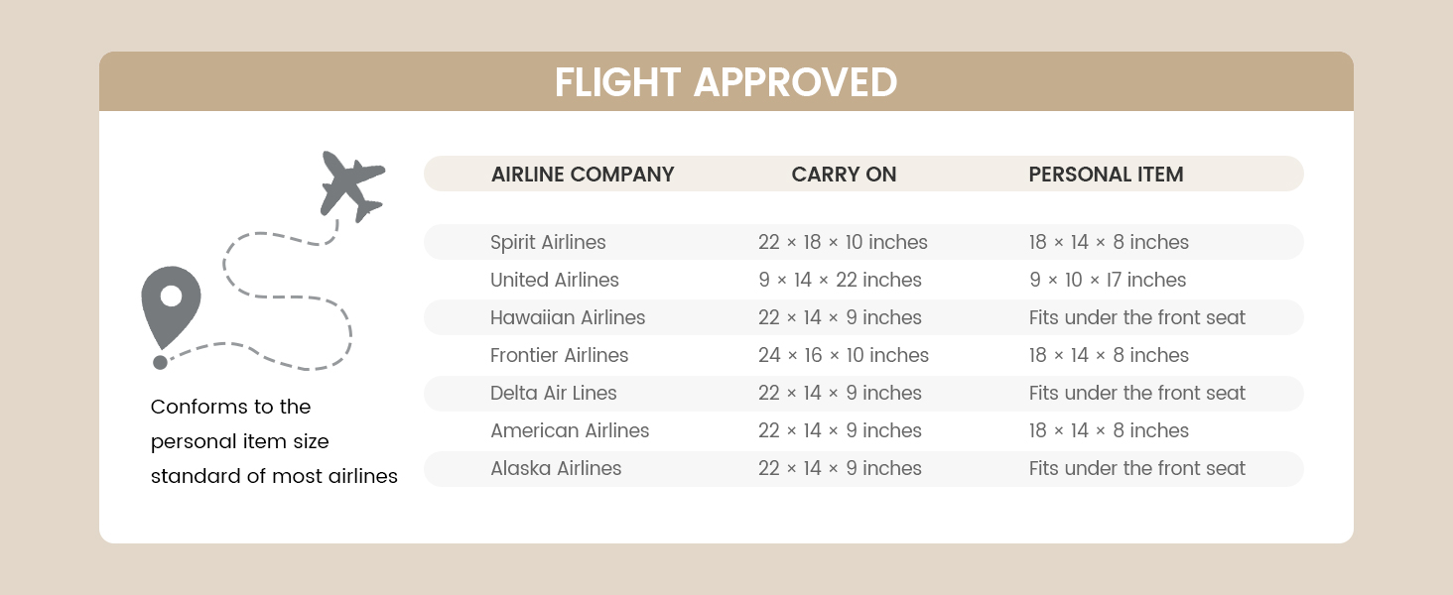Open the Hawaiian Airlines entry
The height and width of the screenshot is (595, 1453).
568,317
